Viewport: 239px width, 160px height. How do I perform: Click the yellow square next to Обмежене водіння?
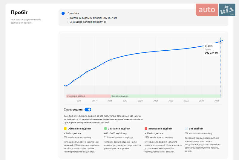pos(65,128)
